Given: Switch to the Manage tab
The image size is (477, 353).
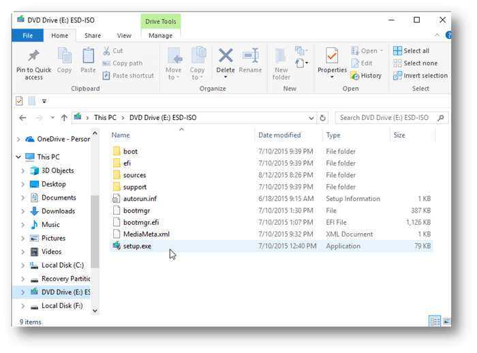Looking at the screenshot, I should point(161,35).
